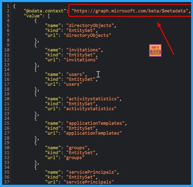Image resolution: width=193 pixels, height=187 pixels.
Task: Click the url value "servicePrincipals" on line 37
Action: 89,182
